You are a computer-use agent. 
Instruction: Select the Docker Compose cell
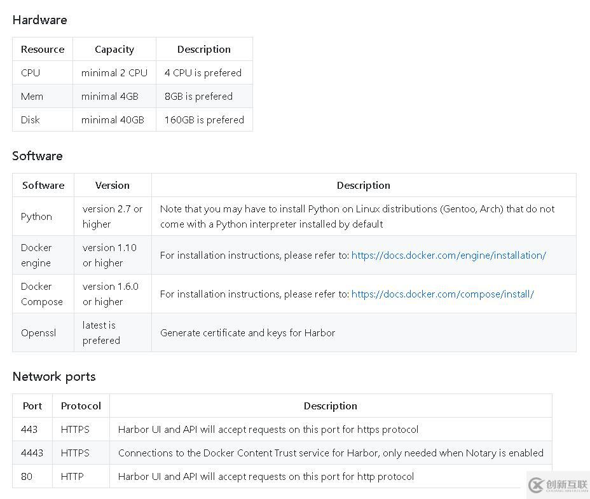(x=43, y=294)
